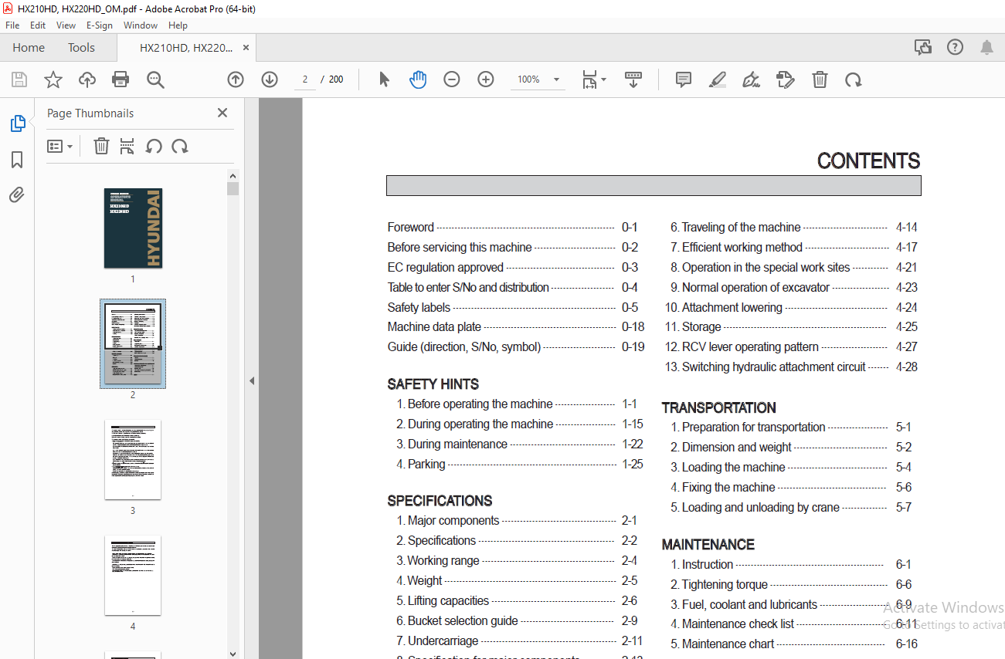Go to next page arrow
1005x659 pixels.
pyautogui.click(x=270, y=79)
